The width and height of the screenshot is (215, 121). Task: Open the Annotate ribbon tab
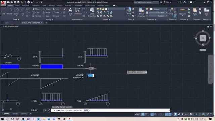[26, 6]
